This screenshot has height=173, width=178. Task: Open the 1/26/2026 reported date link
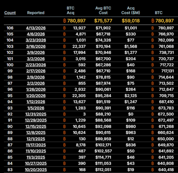click(36, 89)
